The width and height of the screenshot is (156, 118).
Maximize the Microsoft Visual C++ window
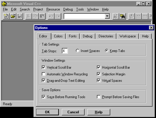click(143, 4)
